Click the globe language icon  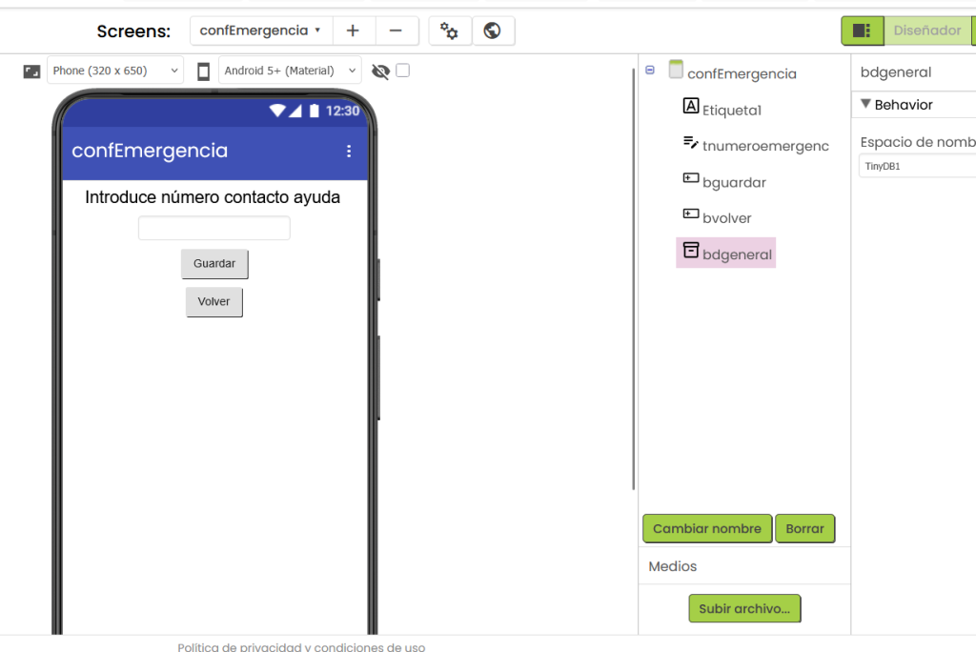click(x=493, y=31)
